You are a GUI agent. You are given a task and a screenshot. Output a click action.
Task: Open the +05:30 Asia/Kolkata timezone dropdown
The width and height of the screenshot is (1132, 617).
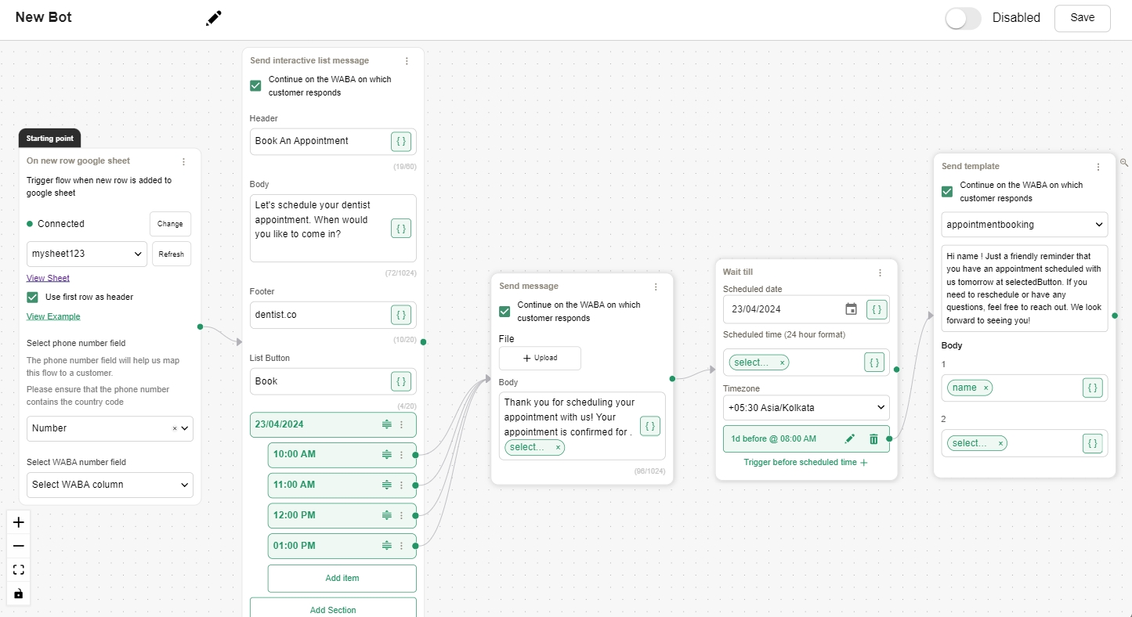[x=805, y=408]
